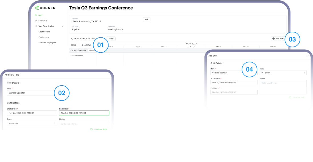Select the THU 23 column header
313x162 pixels.
[191, 46]
